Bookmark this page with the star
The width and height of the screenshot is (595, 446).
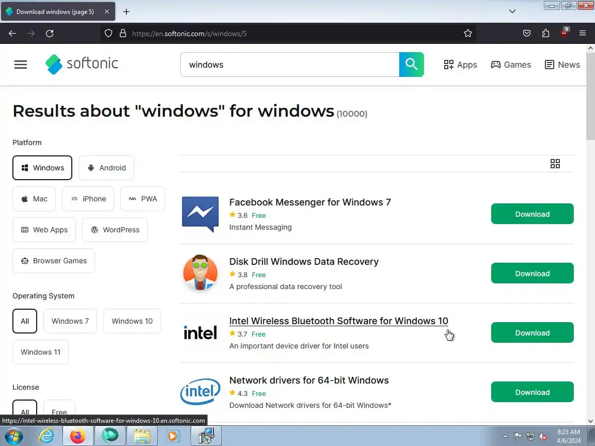pos(468,34)
